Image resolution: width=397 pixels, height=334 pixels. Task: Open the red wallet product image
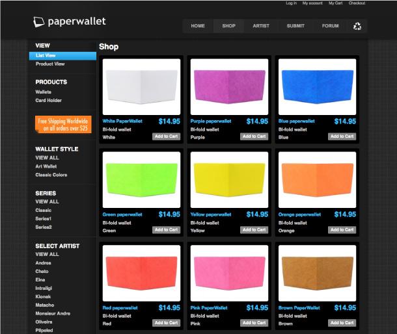click(x=141, y=273)
